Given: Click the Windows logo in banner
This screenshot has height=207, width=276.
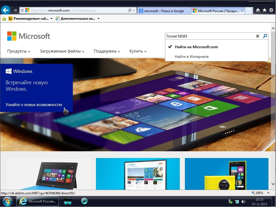Looking at the screenshot, I should pyautogui.click(x=19, y=71).
